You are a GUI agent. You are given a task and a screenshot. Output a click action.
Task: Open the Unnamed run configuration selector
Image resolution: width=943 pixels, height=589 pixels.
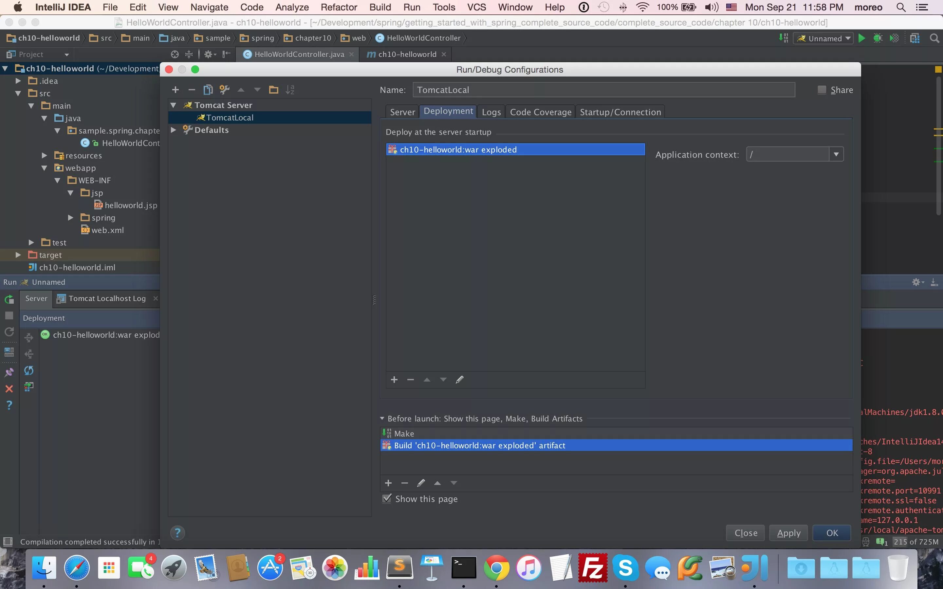[x=823, y=38]
